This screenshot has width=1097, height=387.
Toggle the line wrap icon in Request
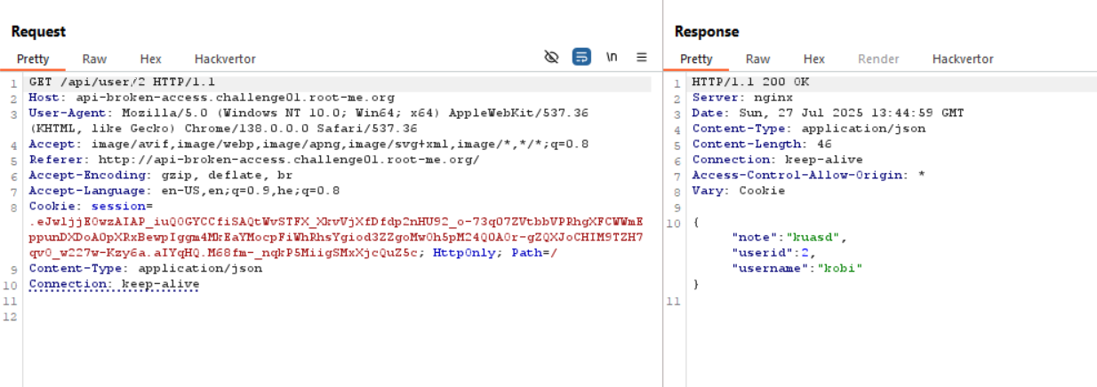581,57
